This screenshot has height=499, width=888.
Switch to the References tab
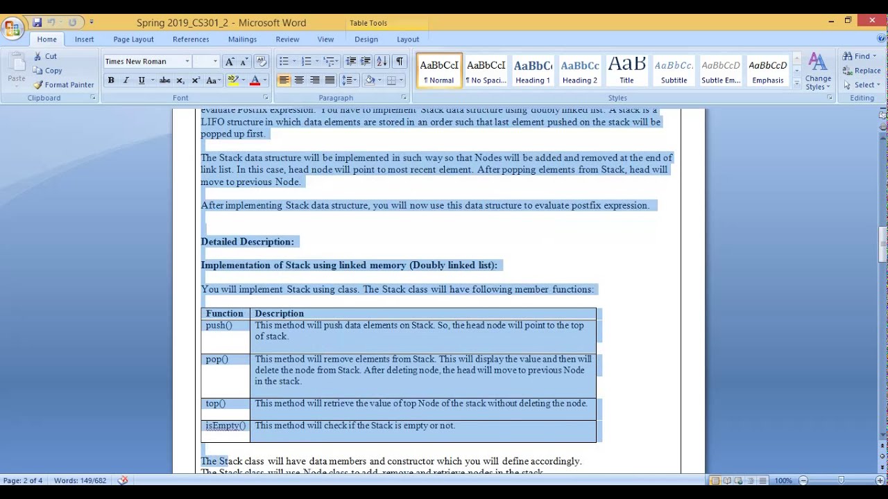click(x=191, y=40)
